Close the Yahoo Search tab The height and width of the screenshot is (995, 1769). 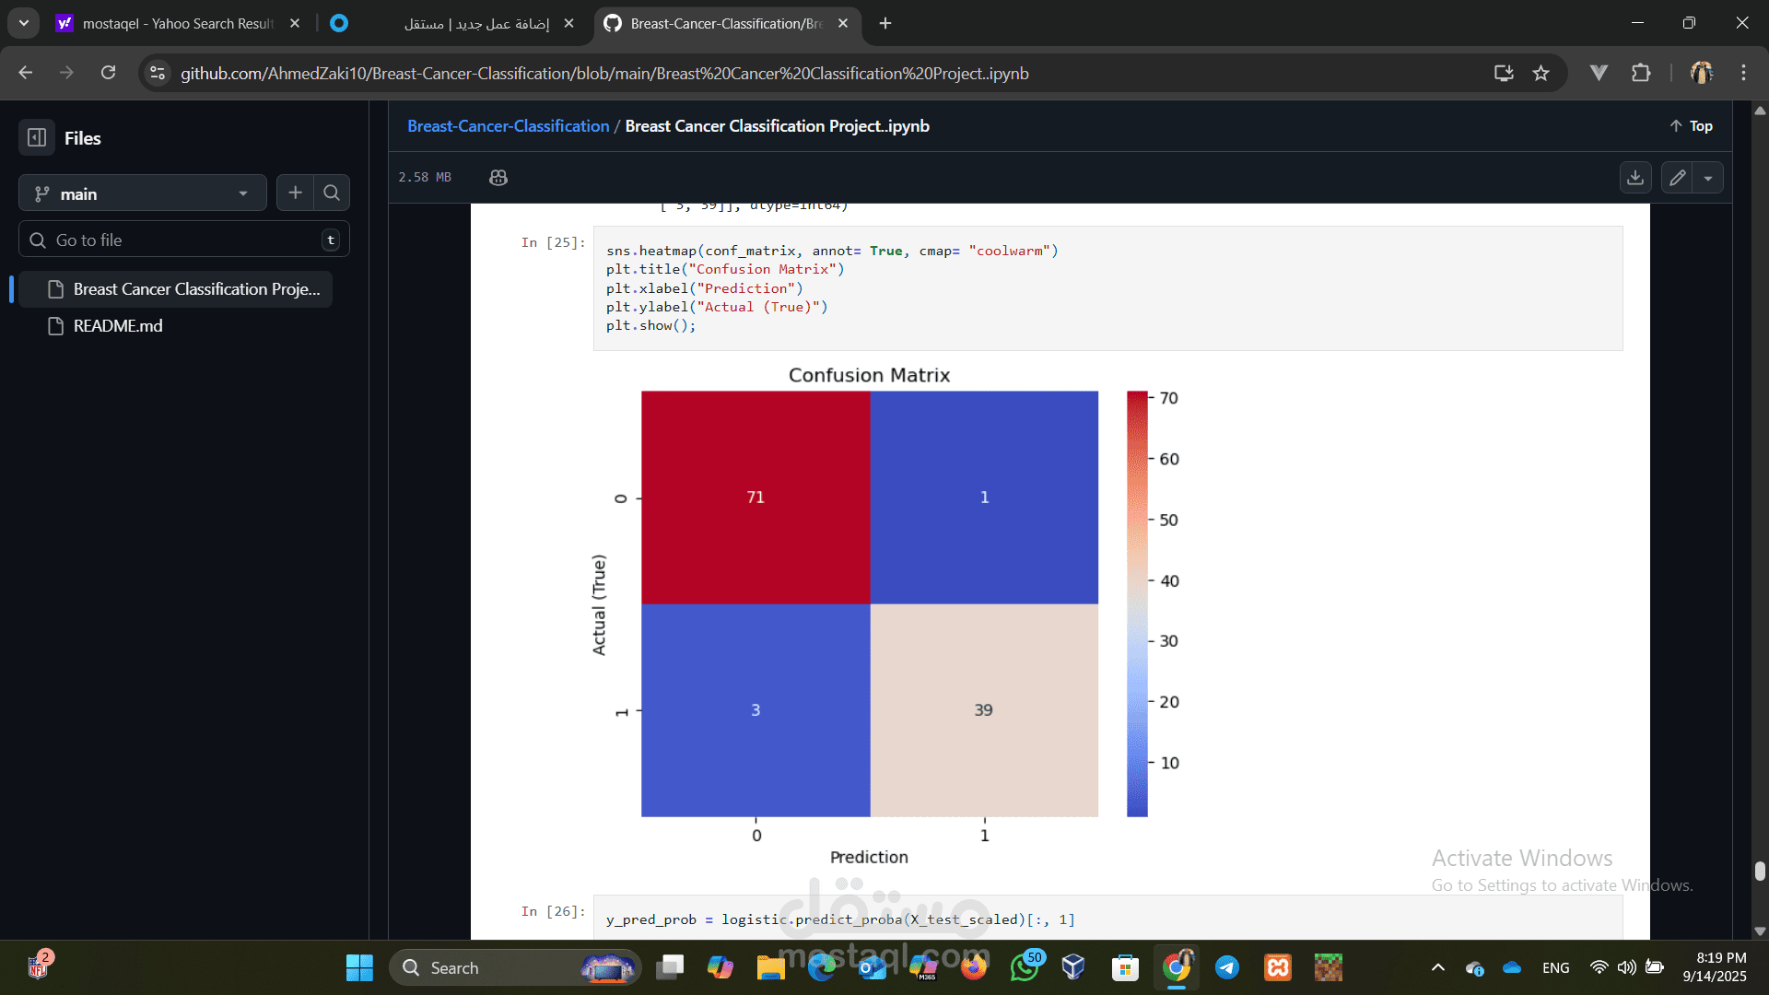click(x=295, y=23)
